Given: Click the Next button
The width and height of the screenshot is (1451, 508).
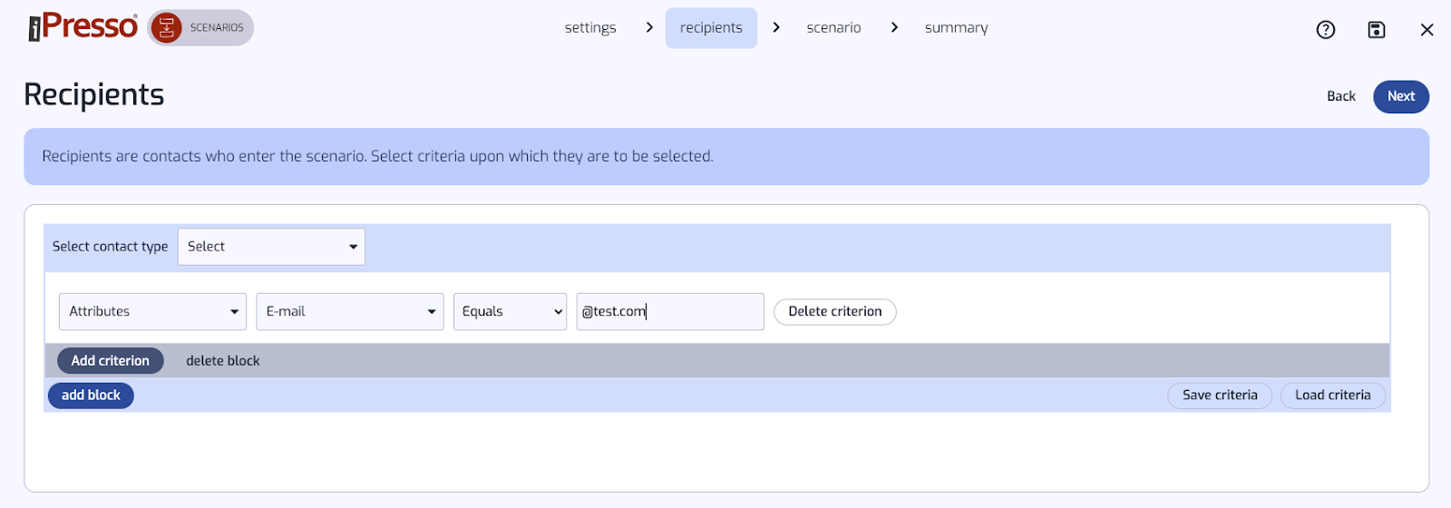Looking at the screenshot, I should [1401, 96].
